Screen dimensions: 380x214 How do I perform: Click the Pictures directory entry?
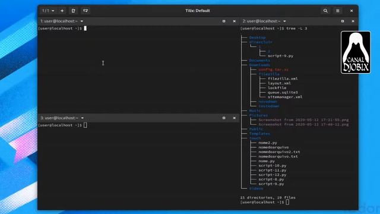(x=258, y=115)
